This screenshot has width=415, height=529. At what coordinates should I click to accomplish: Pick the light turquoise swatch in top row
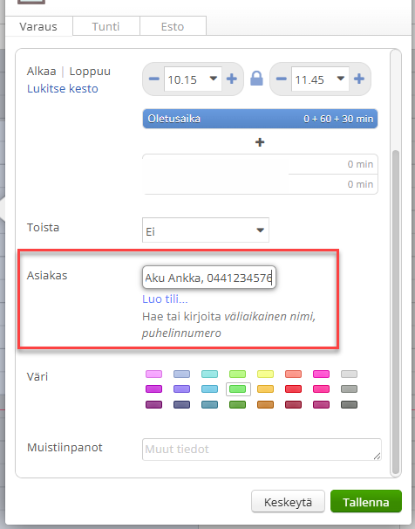(209, 374)
